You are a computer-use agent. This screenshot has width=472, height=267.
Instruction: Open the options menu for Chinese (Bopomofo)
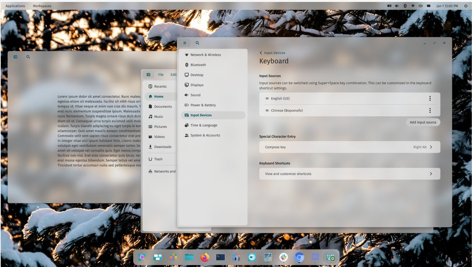point(431,110)
